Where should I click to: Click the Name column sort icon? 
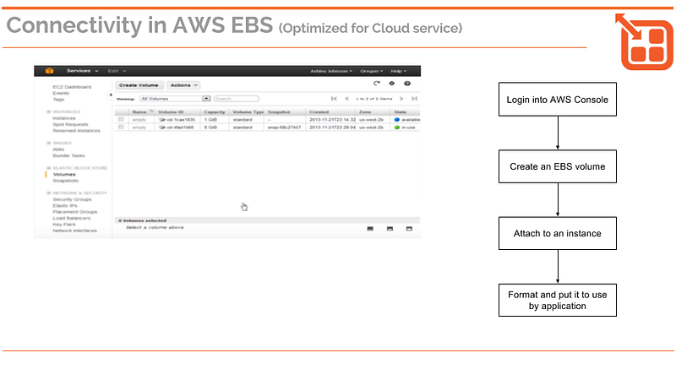(151, 111)
